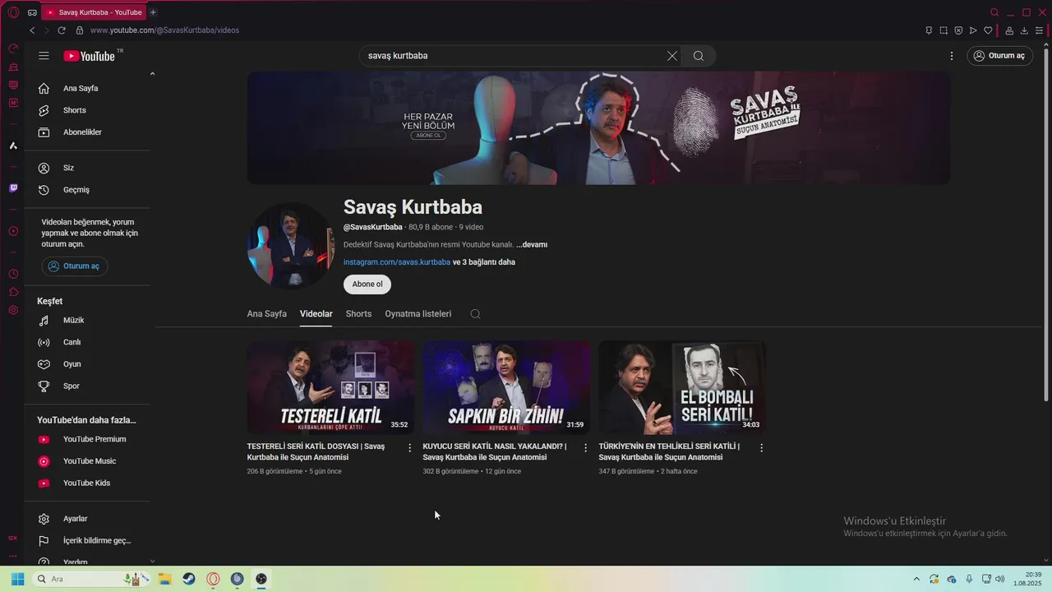Show hidden tray icons chevron

[916, 579]
